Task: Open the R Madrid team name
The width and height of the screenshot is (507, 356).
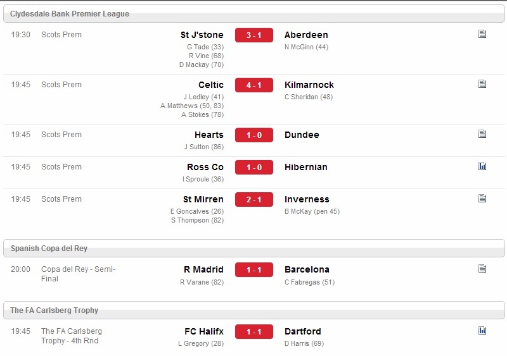Action: (203, 269)
